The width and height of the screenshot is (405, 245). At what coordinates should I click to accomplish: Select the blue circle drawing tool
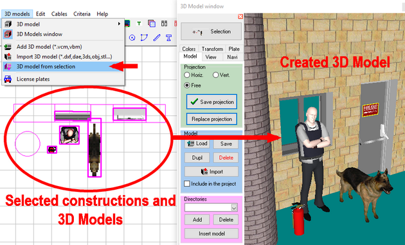[x=132, y=38]
